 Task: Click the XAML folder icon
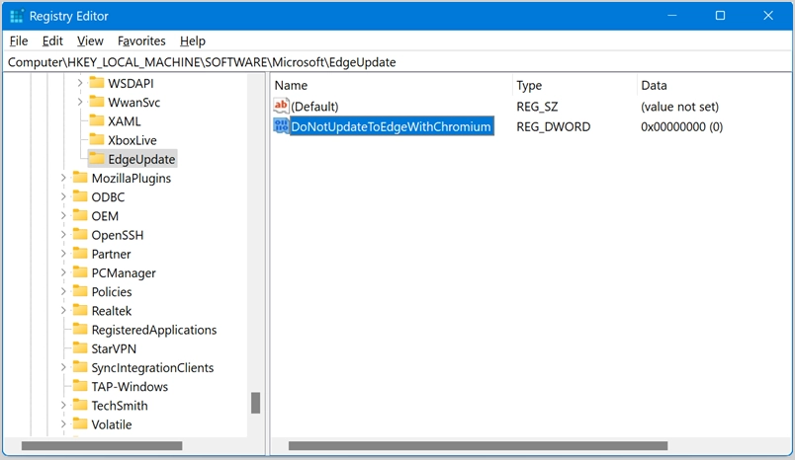pyautogui.click(x=96, y=120)
